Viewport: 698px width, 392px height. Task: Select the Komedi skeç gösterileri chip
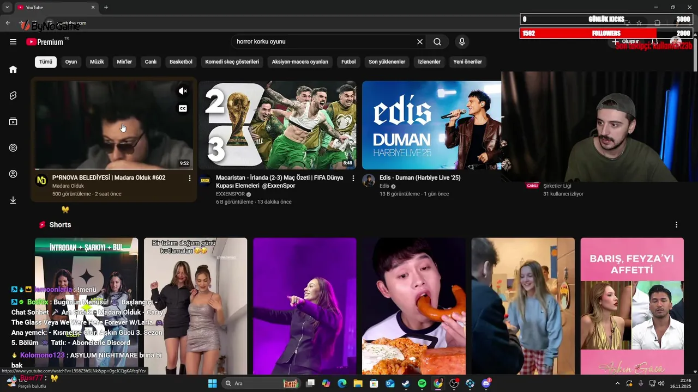232,62
